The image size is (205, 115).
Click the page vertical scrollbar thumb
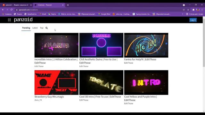[204, 42]
